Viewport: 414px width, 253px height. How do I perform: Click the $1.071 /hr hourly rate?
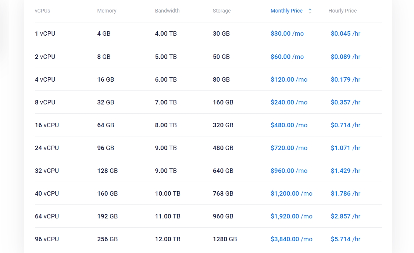click(x=345, y=148)
